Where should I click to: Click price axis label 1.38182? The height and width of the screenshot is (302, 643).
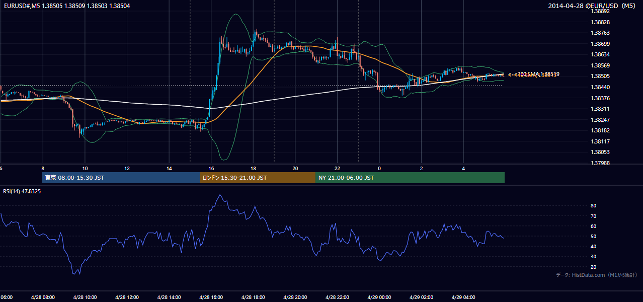click(601, 130)
